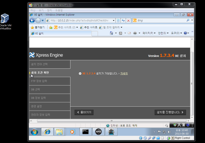Select DB 선택 step

tap(50, 90)
